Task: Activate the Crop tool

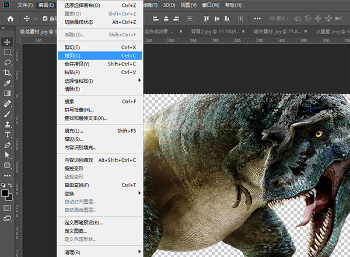Action: pyautogui.click(x=8, y=72)
